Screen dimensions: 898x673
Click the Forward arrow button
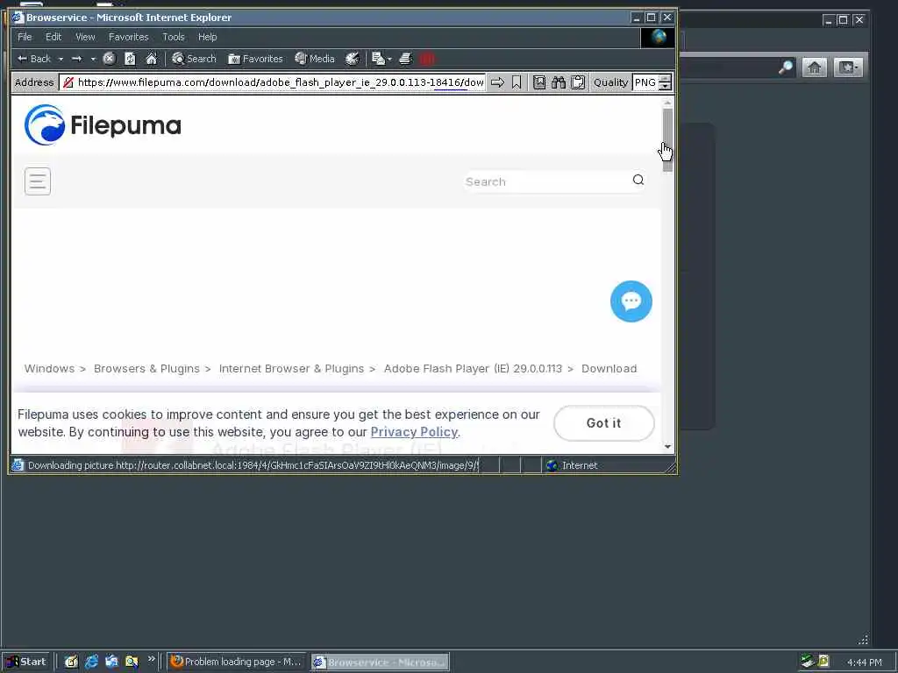pos(77,59)
